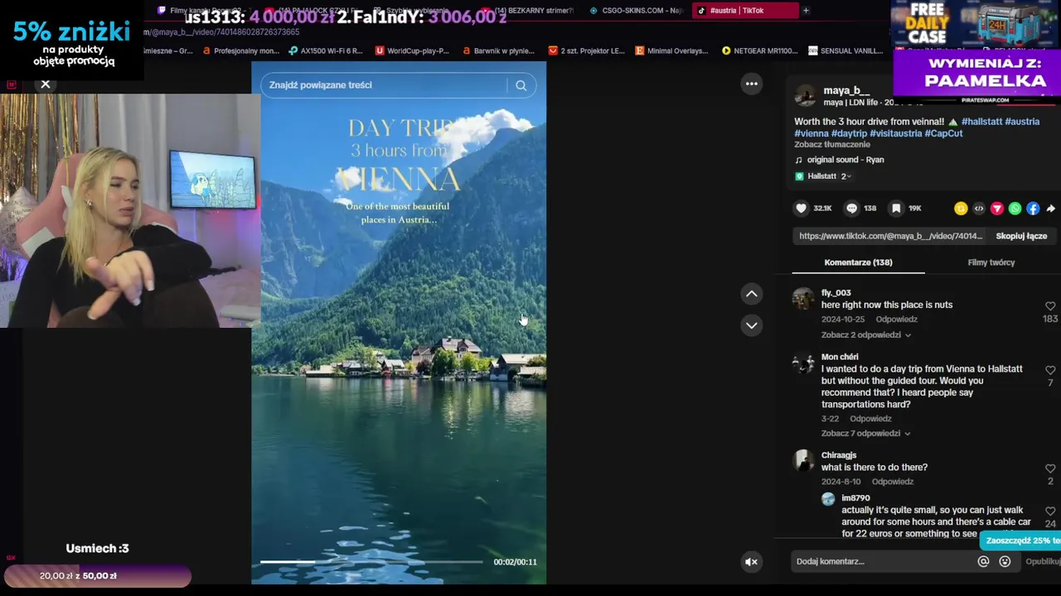Open 'WorldCup-play-P...' bookmark
1061x596 pixels.
click(412, 50)
